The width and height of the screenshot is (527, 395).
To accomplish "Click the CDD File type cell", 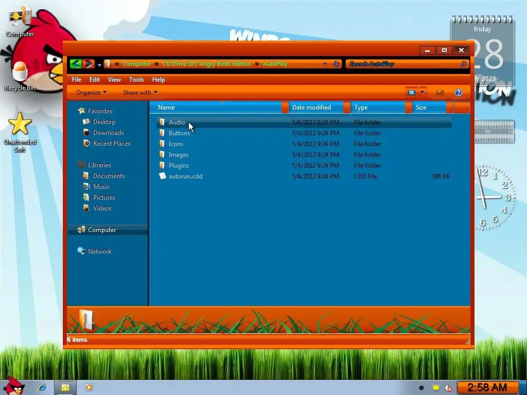I will (x=365, y=176).
